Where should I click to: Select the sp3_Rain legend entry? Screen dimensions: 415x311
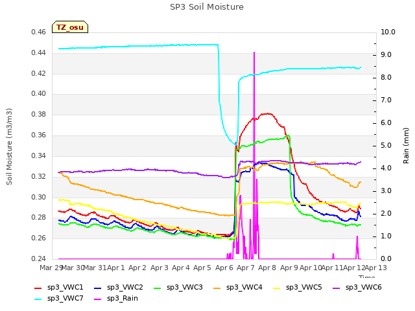[116, 299]
